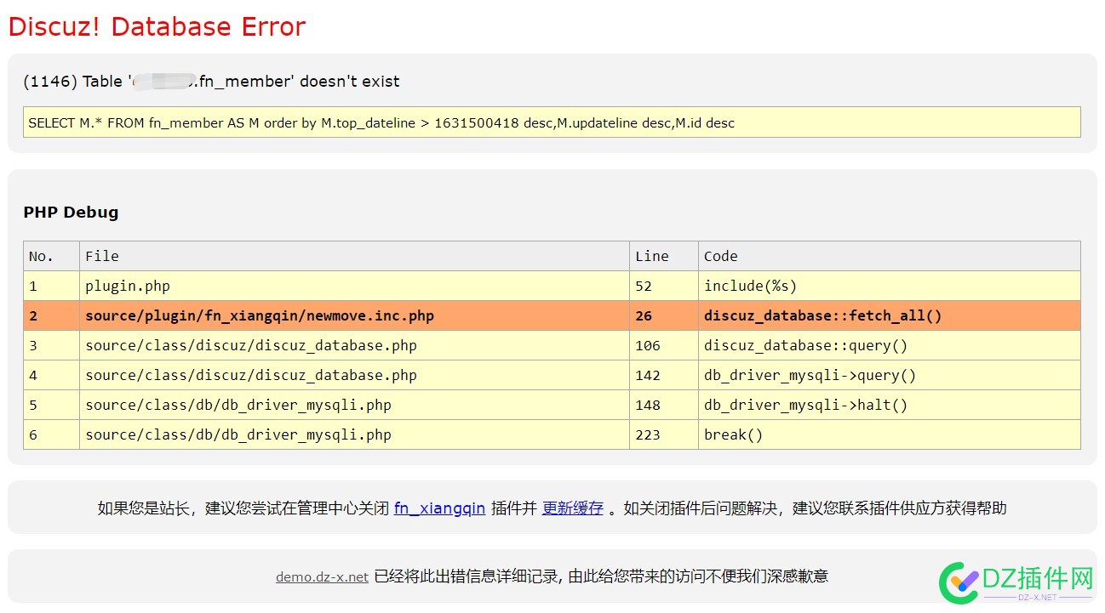Image resolution: width=1105 pixels, height=613 pixels.
Task: Select the plugin.php file cell
Action: [354, 286]
